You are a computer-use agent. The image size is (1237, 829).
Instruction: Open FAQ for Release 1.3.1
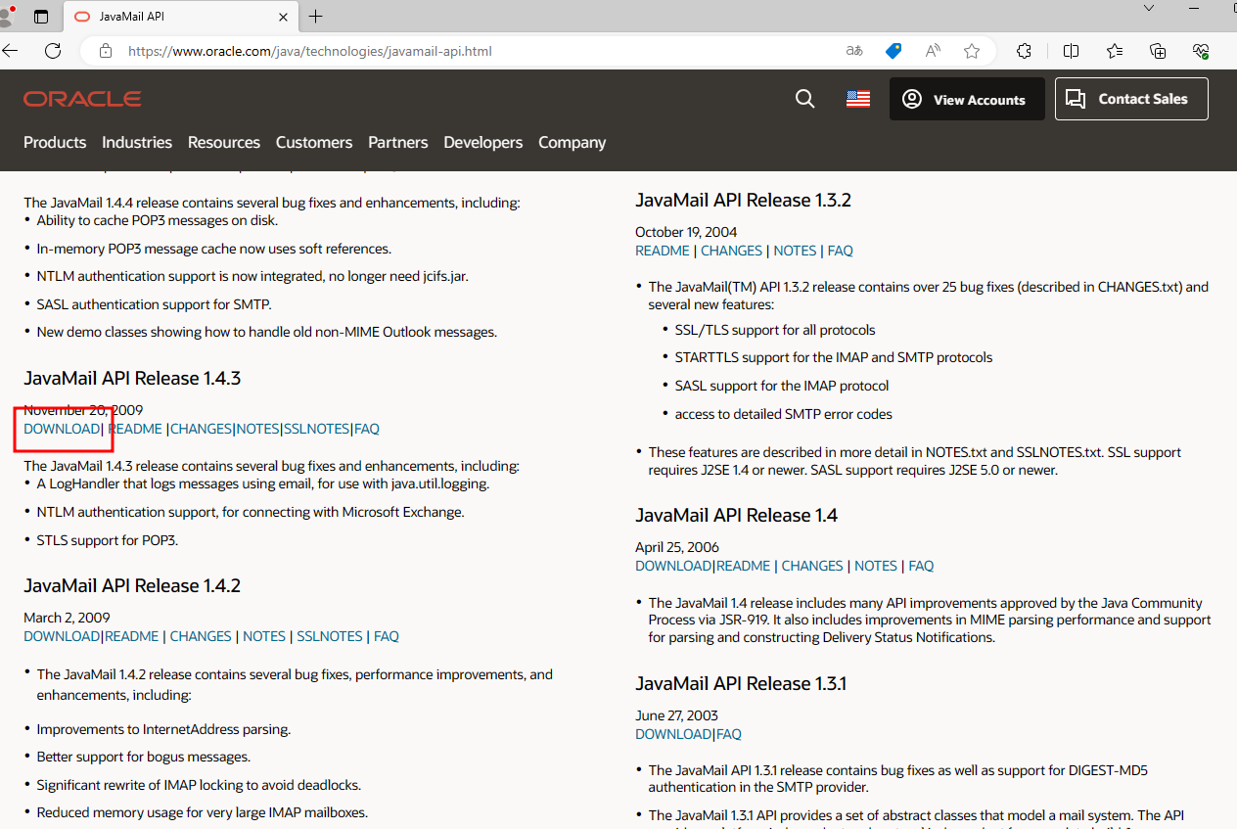click(729, 734)
